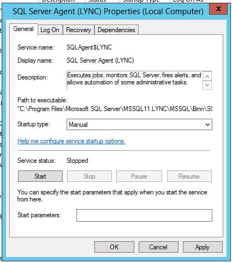The width and height of the screenshot is (232, 263).
Task: Open the Dependencies tab
Action: click(x=116, y=30)
